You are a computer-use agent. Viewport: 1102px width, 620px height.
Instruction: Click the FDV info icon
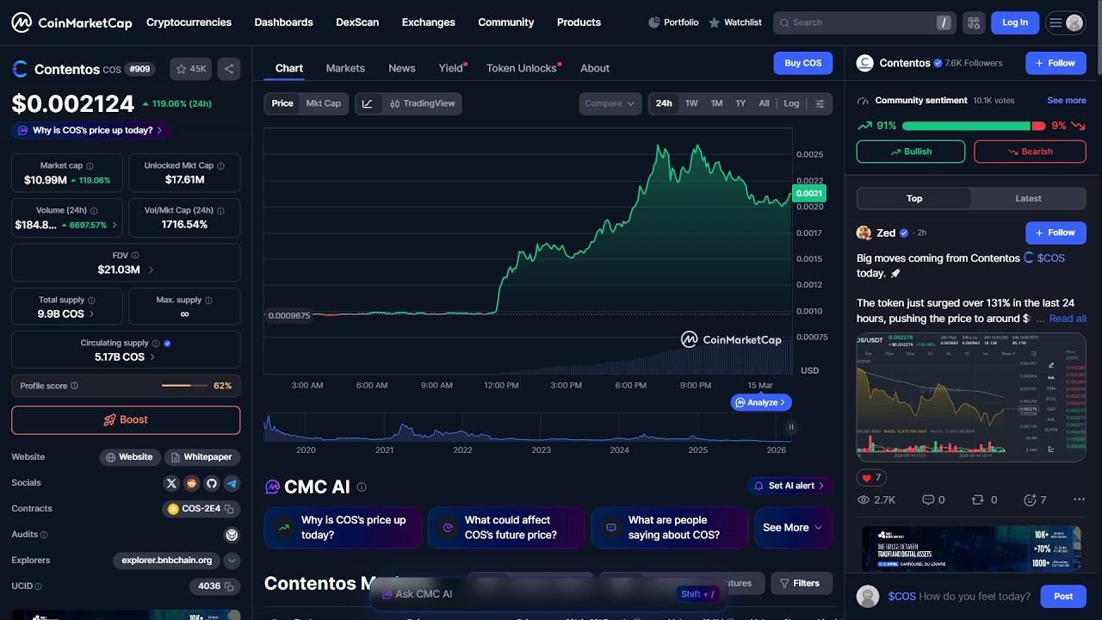click(135, 256)
